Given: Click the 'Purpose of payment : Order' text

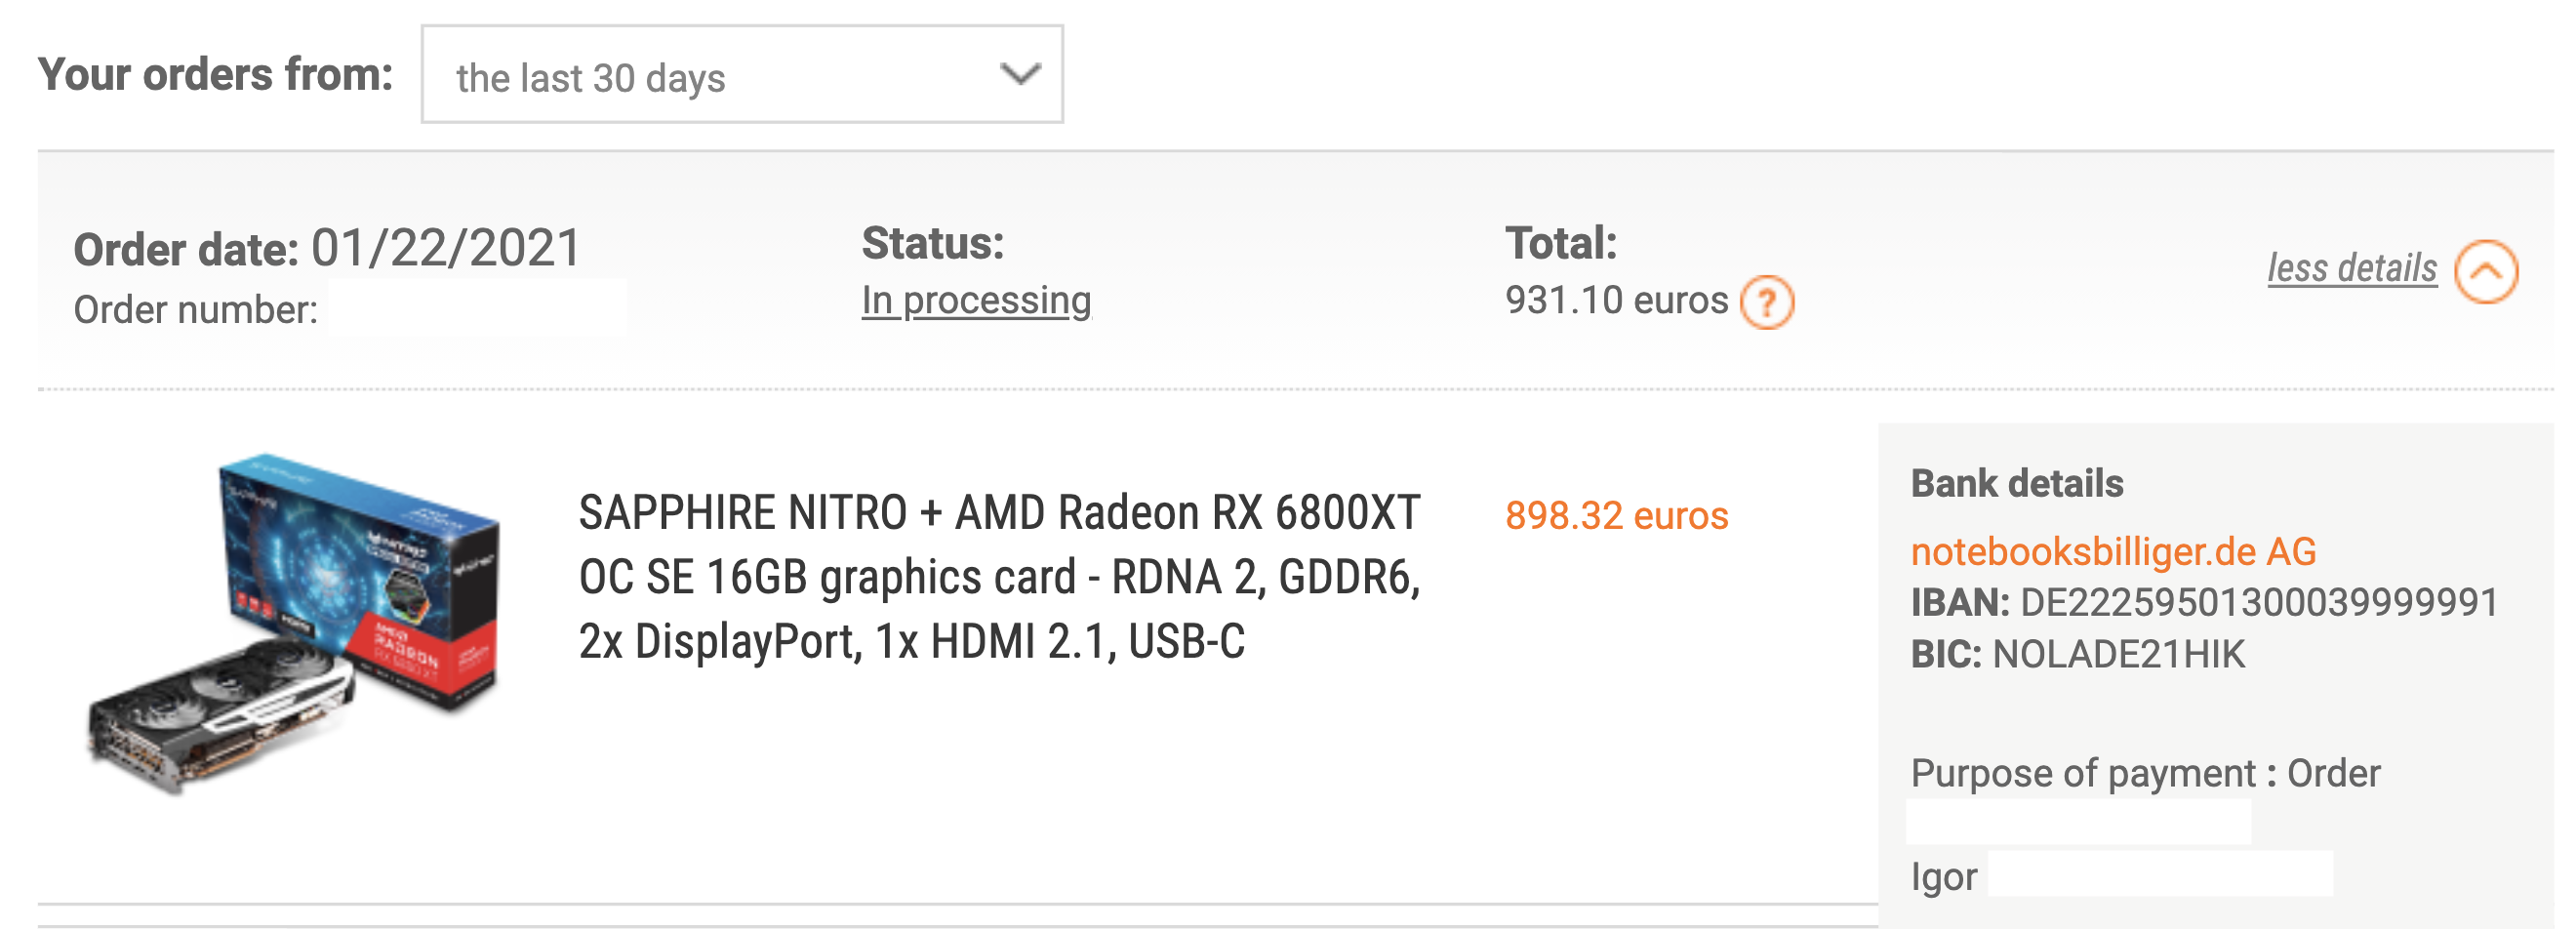Looking at the screenshot, I should point(2145,774).
